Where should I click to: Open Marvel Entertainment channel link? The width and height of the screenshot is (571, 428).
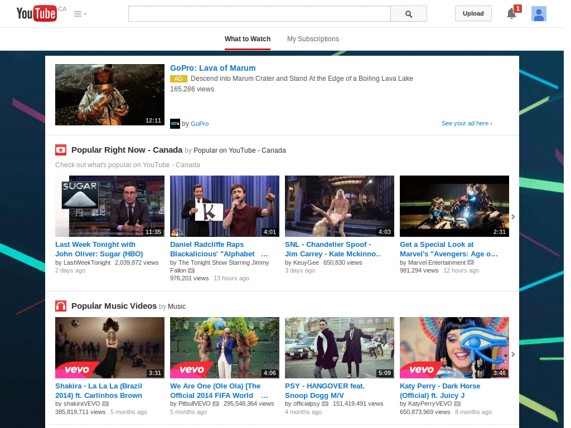pyautogui.click(x=437, y=262)
